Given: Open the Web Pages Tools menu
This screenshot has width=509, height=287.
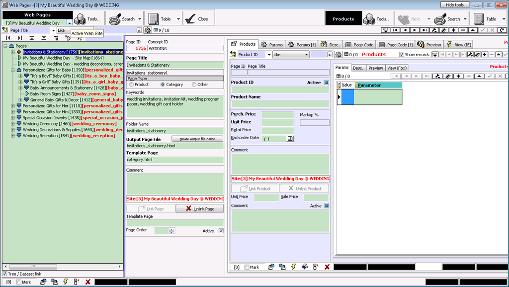Looking at the screenshot, I should tap(87, 19).
